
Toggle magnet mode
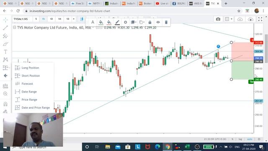(x=5, y=104)
